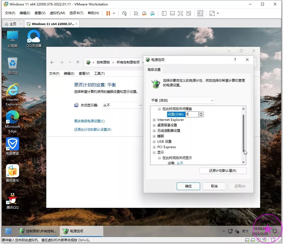Select the 回收站 recycle bin icon
The image size is (283, 244).
(13, 65)
